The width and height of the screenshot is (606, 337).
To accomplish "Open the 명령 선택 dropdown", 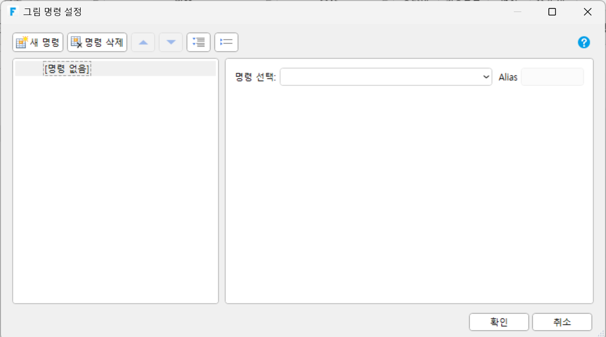I will (x=386, y=77).
